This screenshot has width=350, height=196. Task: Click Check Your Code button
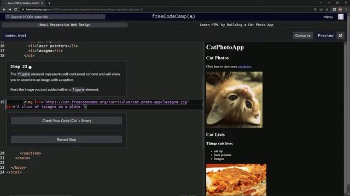[x=67, y=121]
